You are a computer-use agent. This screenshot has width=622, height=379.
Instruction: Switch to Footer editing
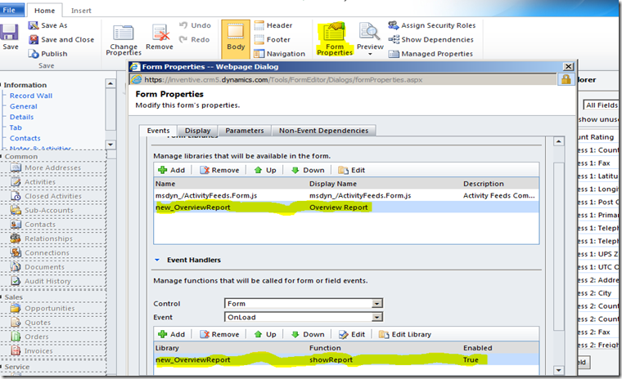pyautogui.click(x=273, y=39)
